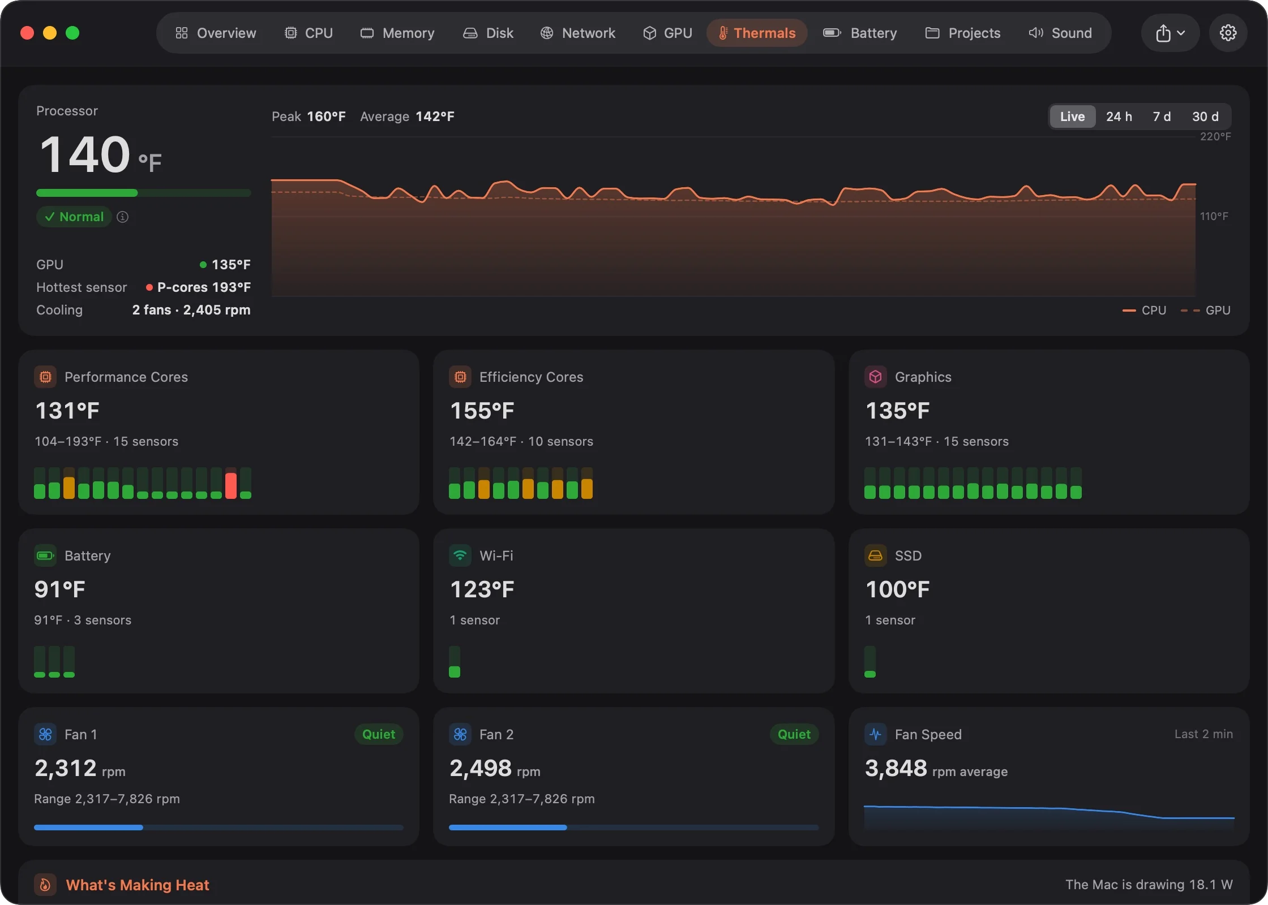Select the Live time range

coord(1072,117)
